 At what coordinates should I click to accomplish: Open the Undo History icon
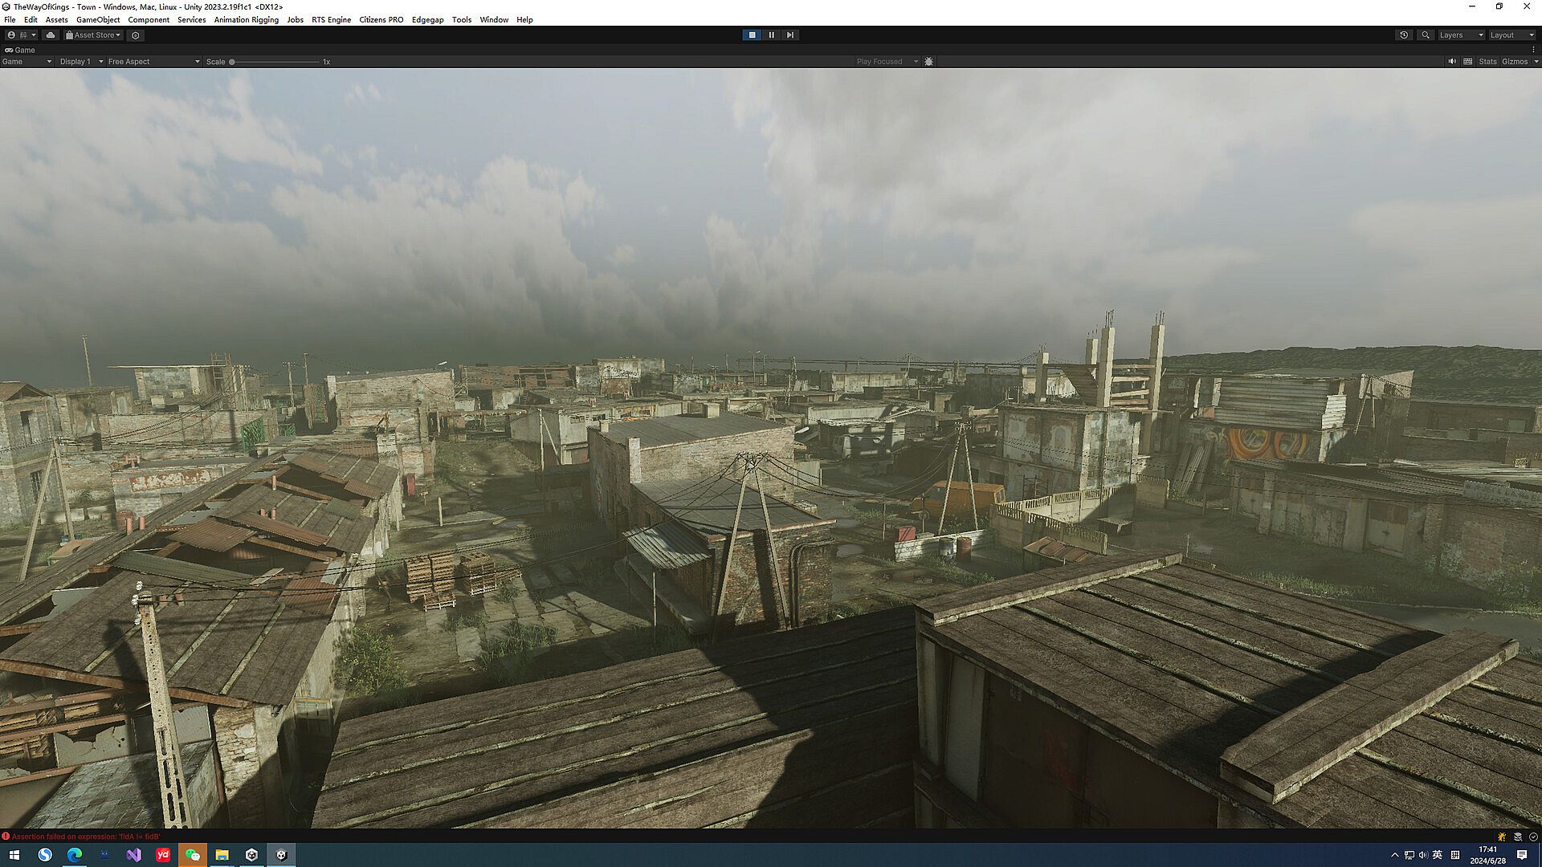(x=1404, y=35)
